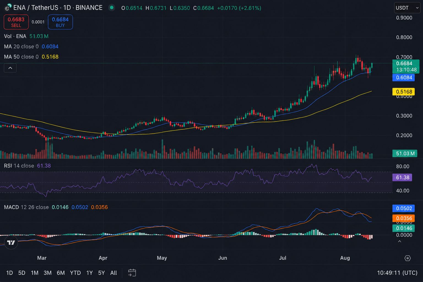Choose the 6M time range
The width and height of the screenshot is (423, 282).
point(61,273)
